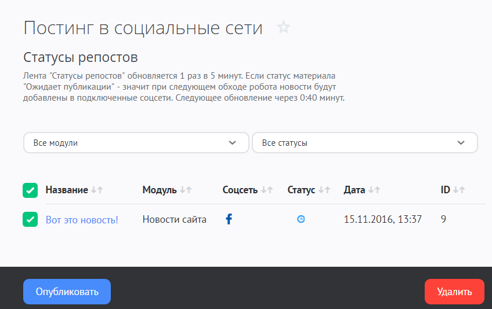The width and height of the screenshot is (492, 309).
Task: Click the Дата column header label
Action: point(354,190)
